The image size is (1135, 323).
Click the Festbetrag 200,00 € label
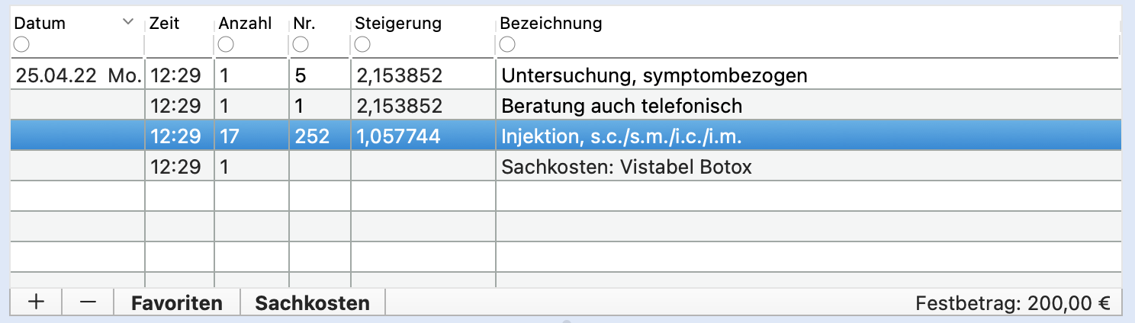pyautogui.click(x=1012, y=303)
